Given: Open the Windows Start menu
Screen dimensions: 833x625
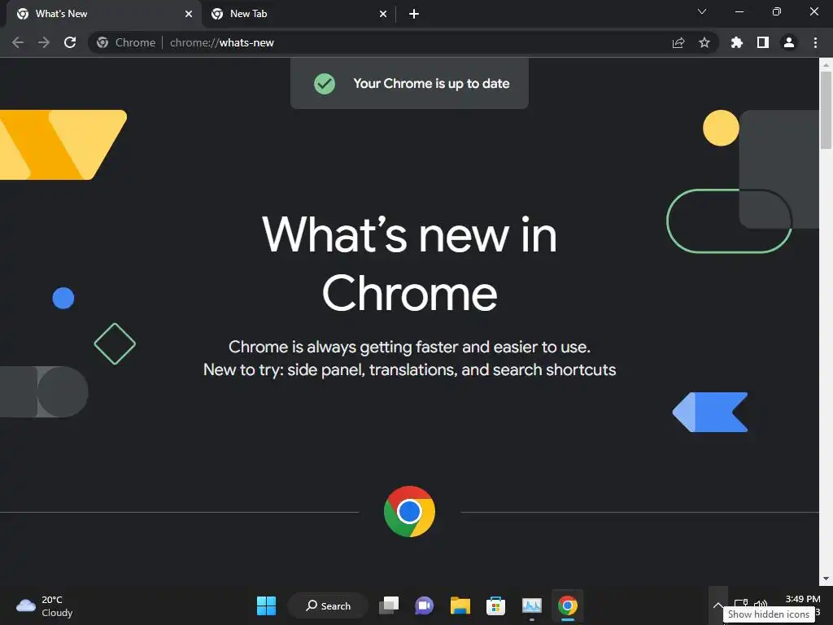Looking at the screenshot, I should (x=266, y=605).
